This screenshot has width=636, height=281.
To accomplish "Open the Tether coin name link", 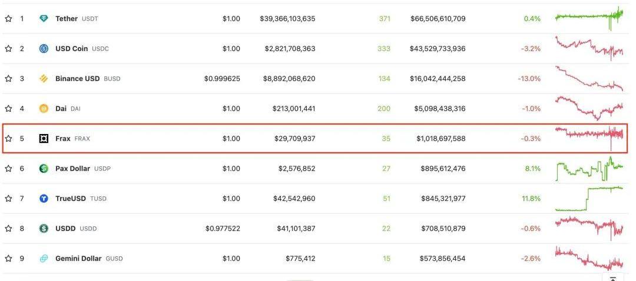I will 66,19.
